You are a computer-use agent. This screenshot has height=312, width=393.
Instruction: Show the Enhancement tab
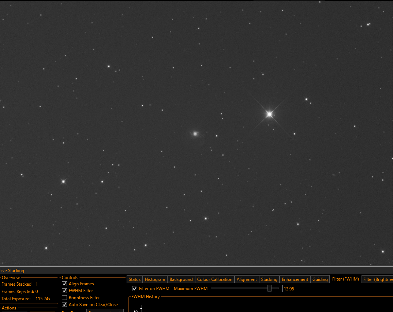pos(295,279)
